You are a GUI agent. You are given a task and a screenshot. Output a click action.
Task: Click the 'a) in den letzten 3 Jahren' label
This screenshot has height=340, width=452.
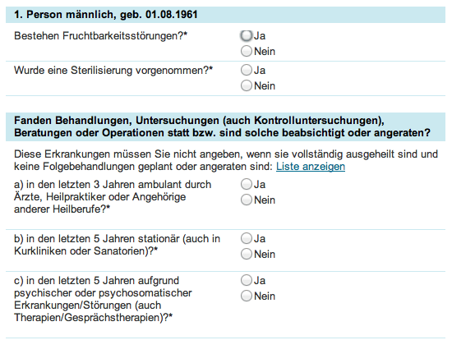(x=113, y=196)
